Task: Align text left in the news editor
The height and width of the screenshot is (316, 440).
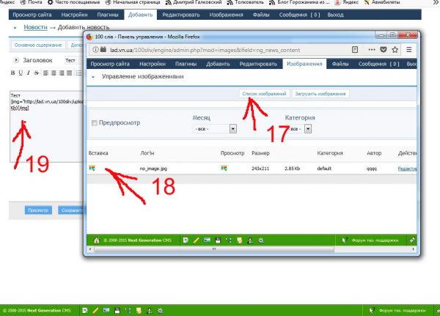Action: pyautogui.click(x=45, y=73)
